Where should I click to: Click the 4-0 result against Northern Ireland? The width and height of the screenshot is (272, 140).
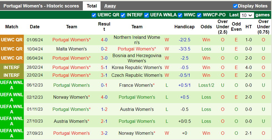point(104,40)
